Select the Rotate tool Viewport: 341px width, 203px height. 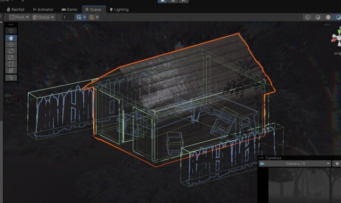click(11, 51)
